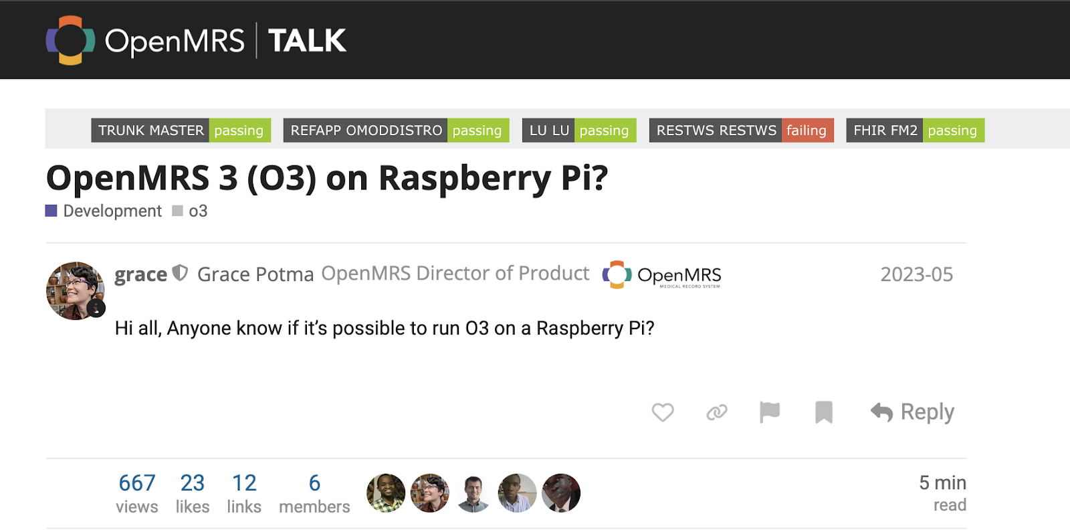Expand the 12 links count
Screen dimensions: 1070x532
click(x=244, y=493)
